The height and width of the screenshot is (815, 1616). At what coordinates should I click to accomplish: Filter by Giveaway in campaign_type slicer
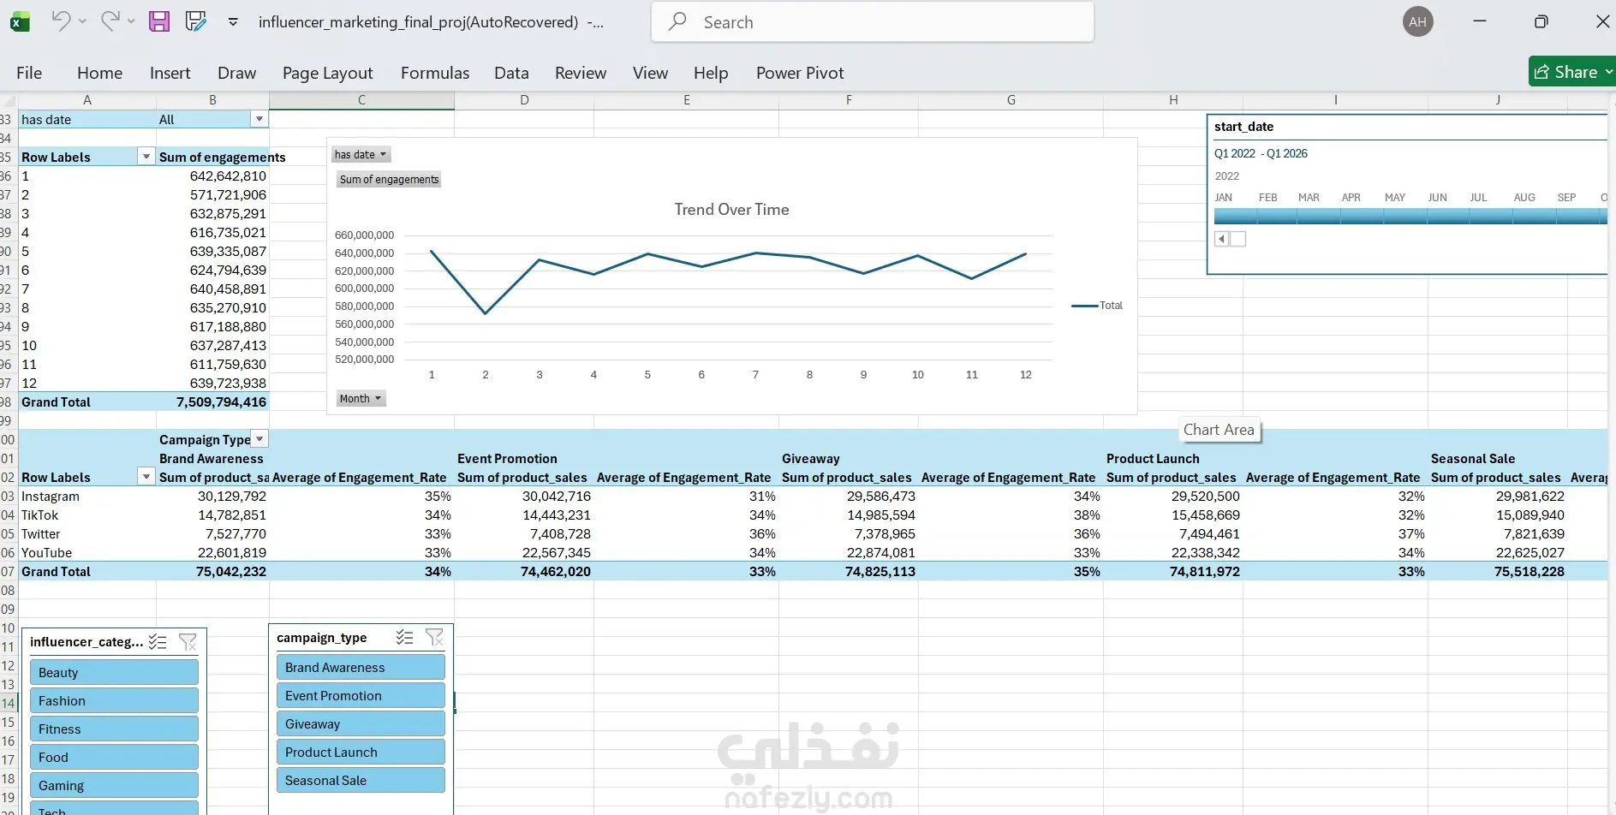pos(361,724)
